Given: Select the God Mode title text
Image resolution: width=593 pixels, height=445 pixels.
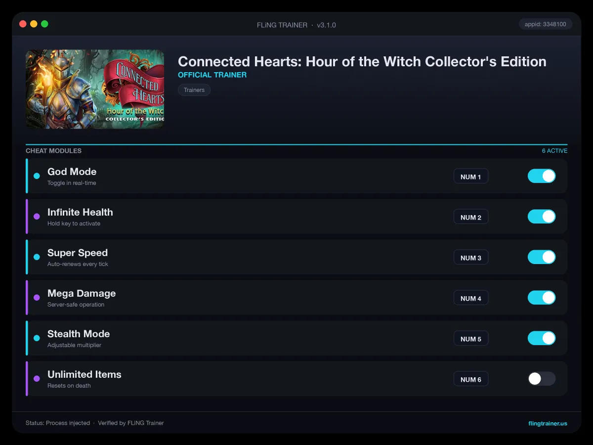Looking at the screenshot, I should [x=72, y=172].
